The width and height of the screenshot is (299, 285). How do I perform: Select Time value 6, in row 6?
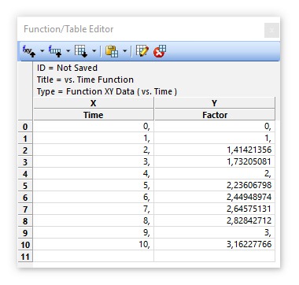[x=94, y=197]
